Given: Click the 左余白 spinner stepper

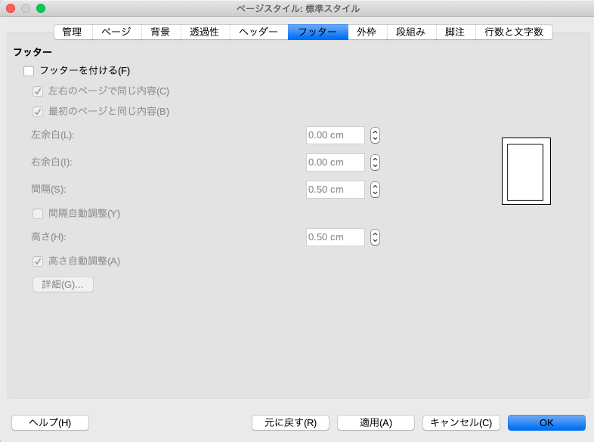Looking at the screenshot, I should pos(375,135).
